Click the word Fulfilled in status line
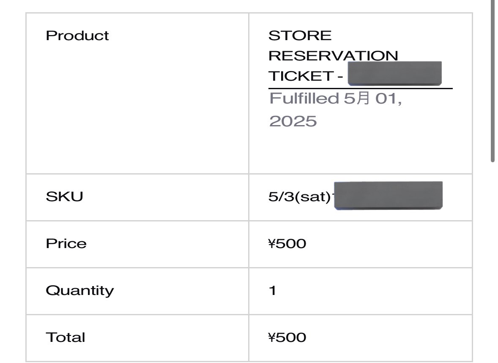This screenshot has height=363, width=498. pos(304,99)
